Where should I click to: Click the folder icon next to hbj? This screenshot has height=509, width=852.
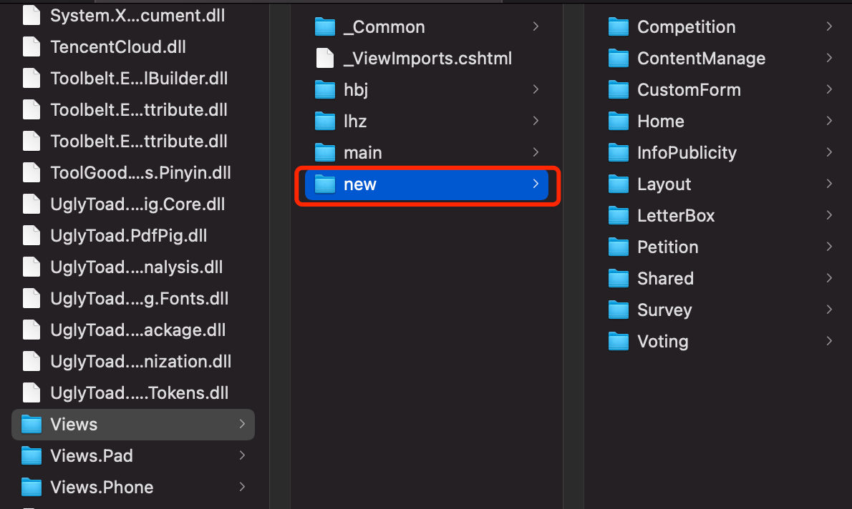click(325, 90)
